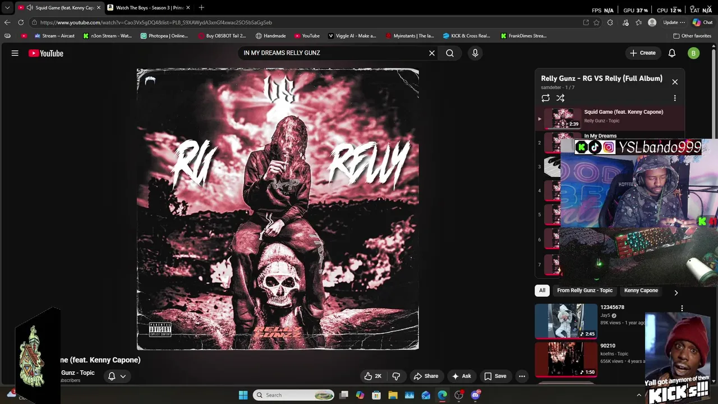Select From Relly Gunz - Topic chip
Image resolution: width=718 pixels, height=404 pixels.
click(584, 291)
